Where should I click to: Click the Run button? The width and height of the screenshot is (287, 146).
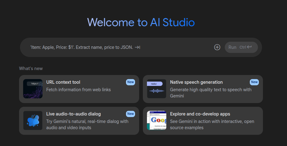click(241, 47)
